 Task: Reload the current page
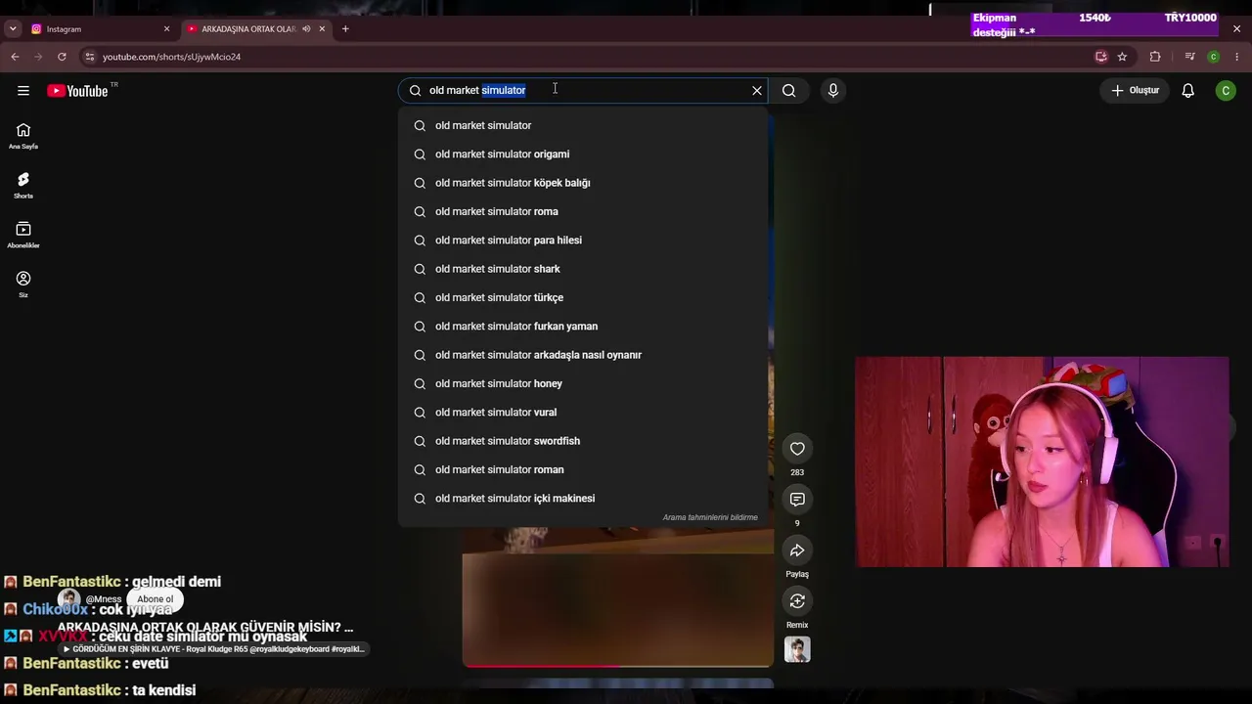pos(62,57)
